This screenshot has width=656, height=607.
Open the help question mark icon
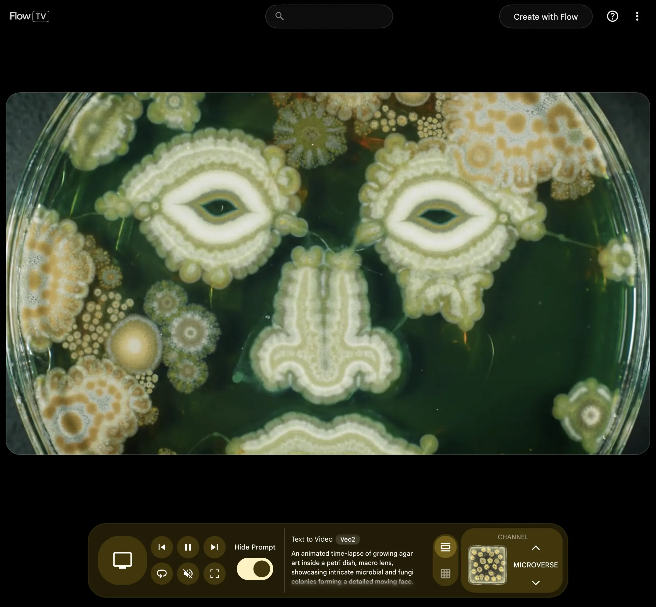point(612,16)
